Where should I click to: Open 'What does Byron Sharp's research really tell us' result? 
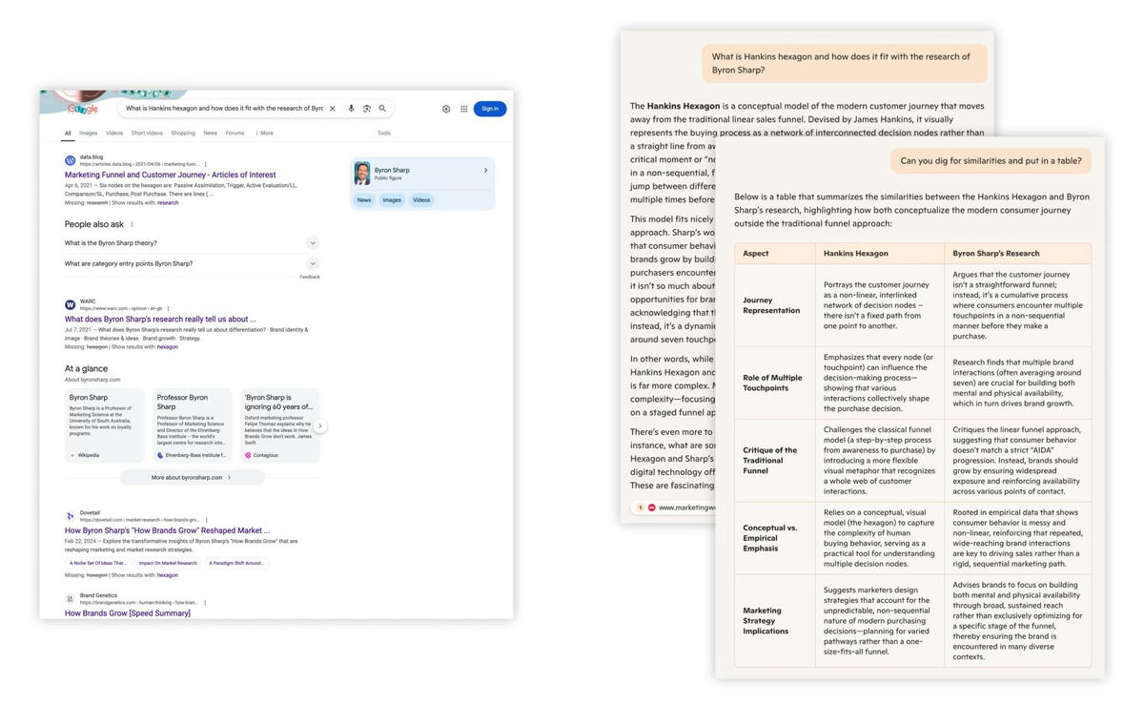click(x=160, y=319)
